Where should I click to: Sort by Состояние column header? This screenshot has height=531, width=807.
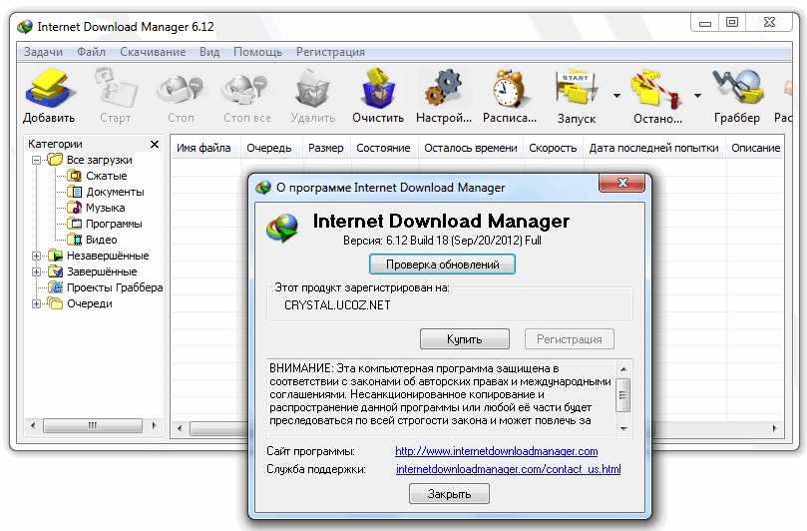pyautogui.click(x=383, y=148)
